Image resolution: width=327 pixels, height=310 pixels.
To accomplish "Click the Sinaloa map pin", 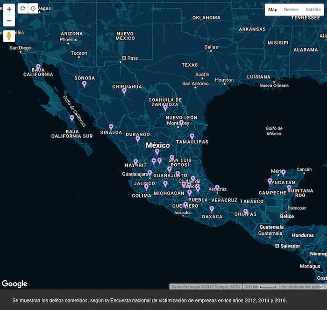I will point(111,127).
